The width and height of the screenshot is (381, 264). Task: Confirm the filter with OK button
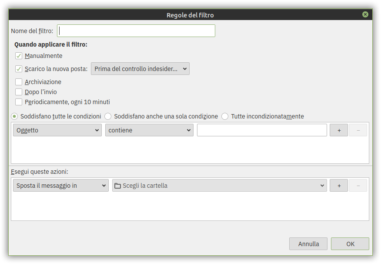(x=350, y=244)
